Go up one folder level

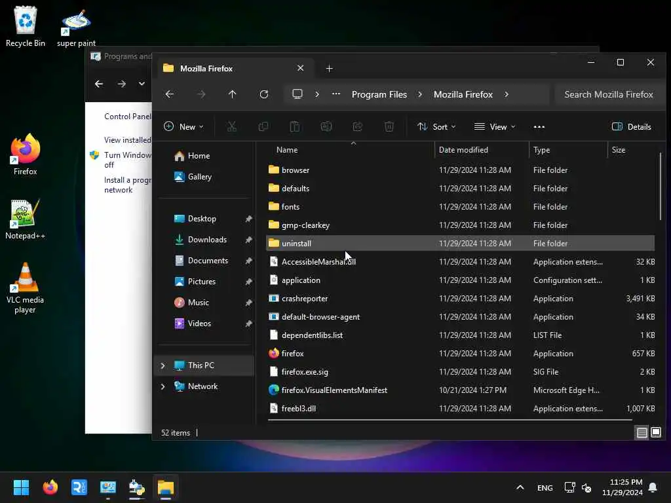[233, 94]
